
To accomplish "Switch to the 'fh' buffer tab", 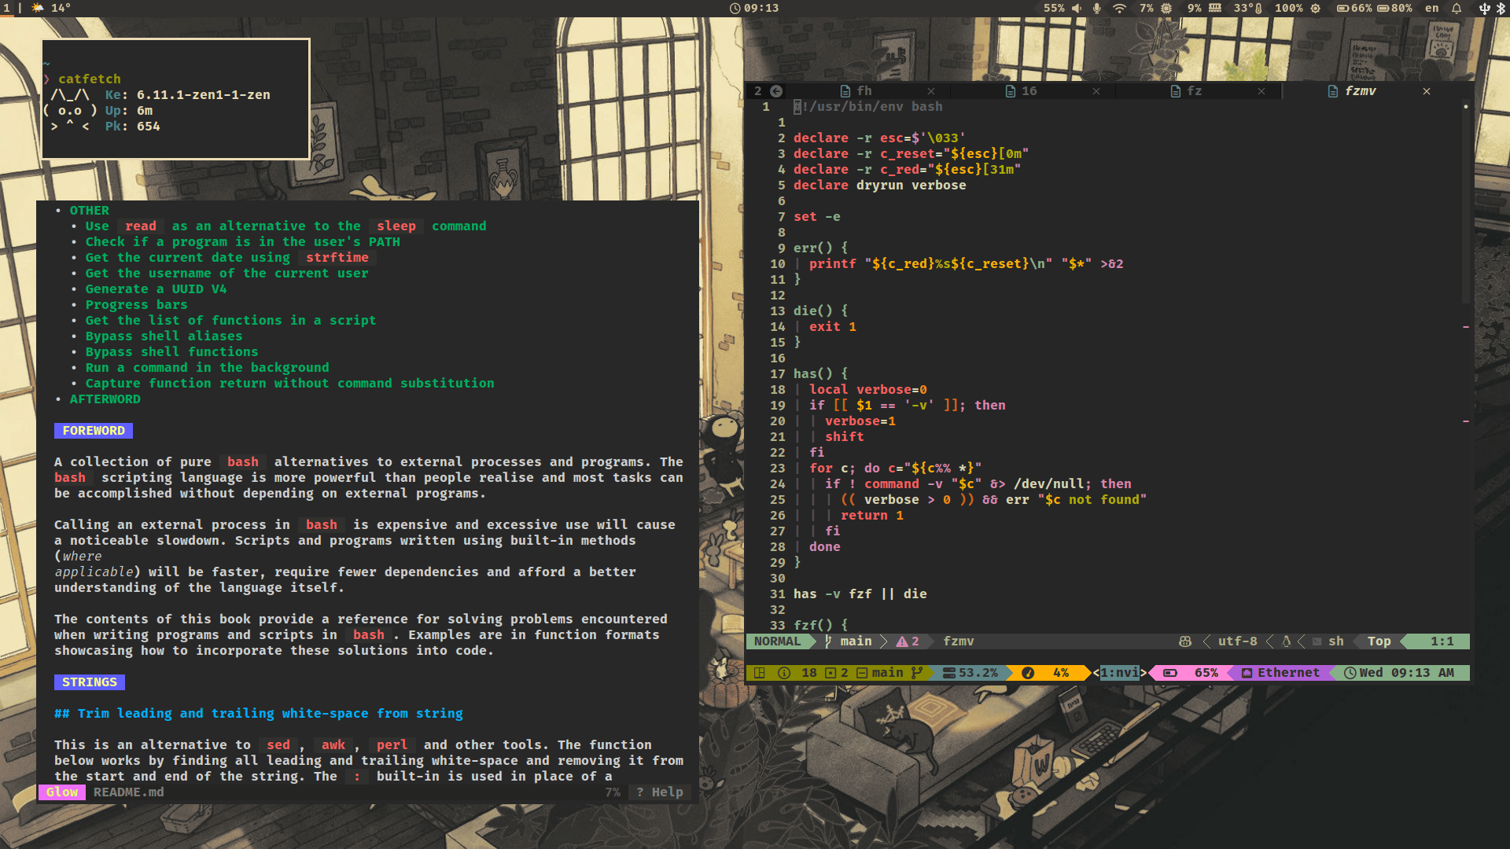I will [864, 91].
